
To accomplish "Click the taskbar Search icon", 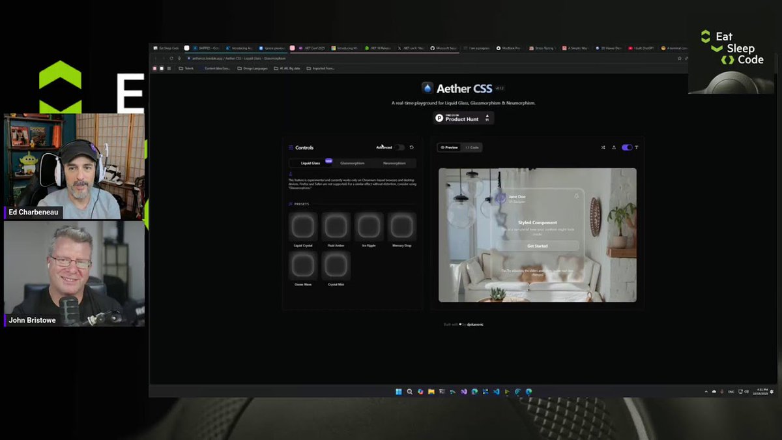I will tap(409, 392).
